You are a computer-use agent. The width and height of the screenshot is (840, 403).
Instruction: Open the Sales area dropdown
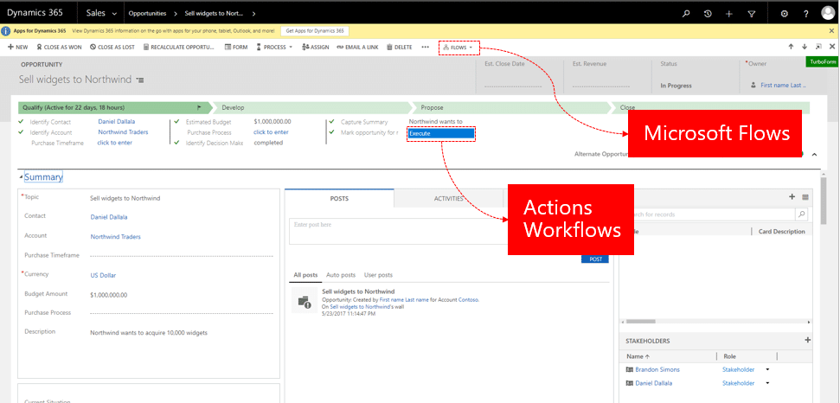(101, 13)
